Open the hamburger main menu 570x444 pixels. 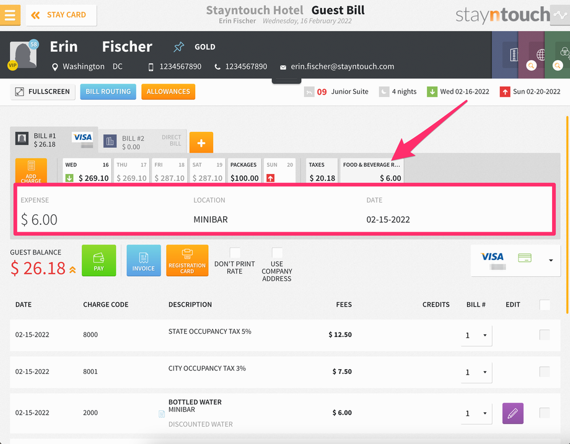coord(10,15)
